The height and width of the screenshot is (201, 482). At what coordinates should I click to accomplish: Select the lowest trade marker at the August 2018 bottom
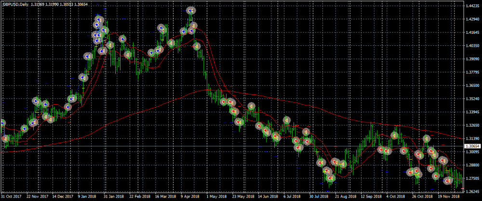(x=331, y=179)
